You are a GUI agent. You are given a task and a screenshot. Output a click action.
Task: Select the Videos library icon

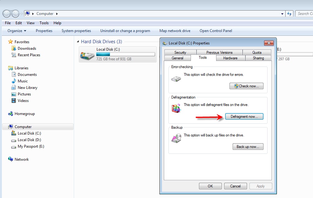14,101
